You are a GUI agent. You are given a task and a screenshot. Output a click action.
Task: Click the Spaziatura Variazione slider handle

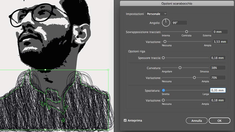tap(163, 100)
